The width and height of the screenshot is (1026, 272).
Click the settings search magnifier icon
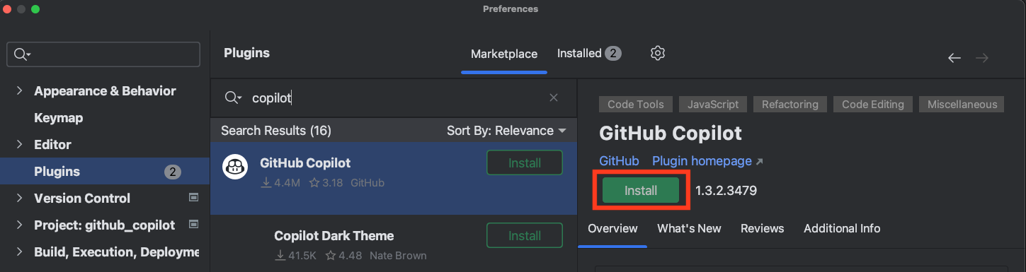pyautogui.click(x=22, y=54)
